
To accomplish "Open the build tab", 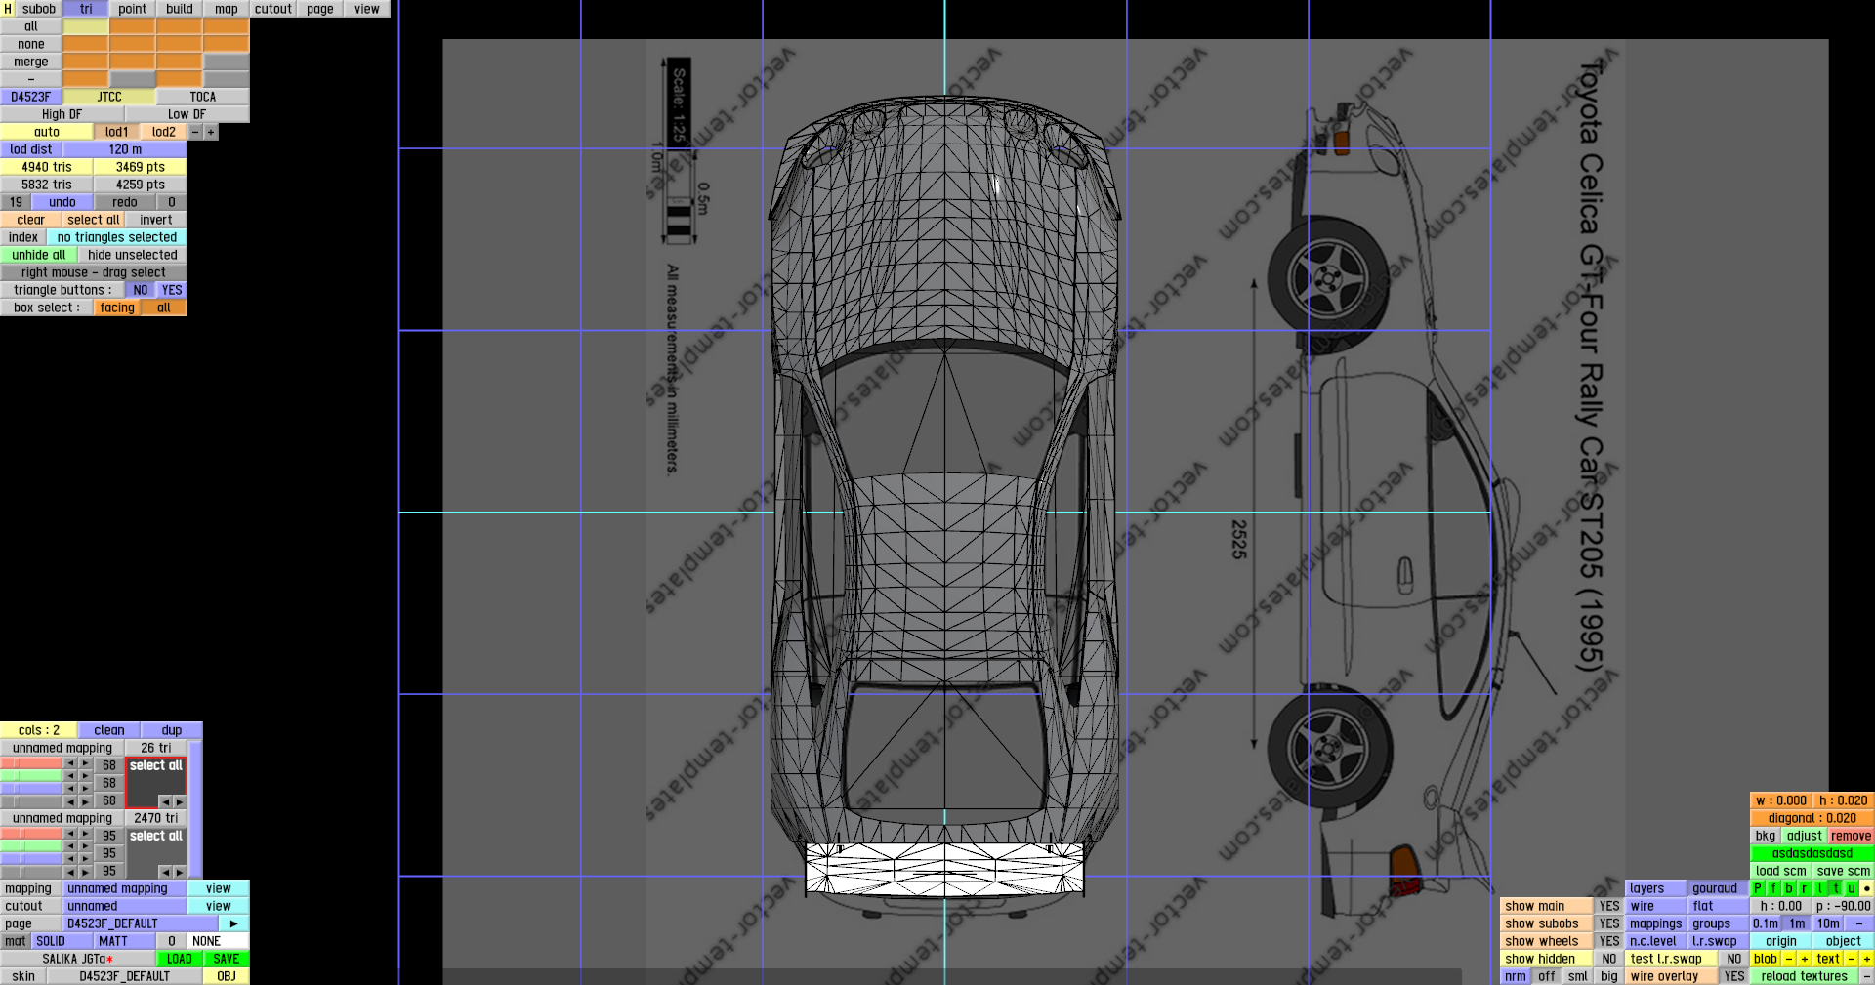I will [180, 9].
